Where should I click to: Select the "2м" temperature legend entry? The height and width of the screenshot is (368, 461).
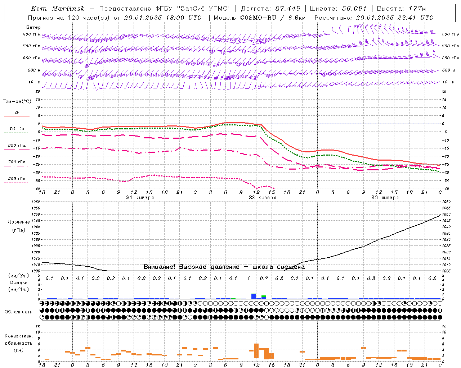point(17,112)
